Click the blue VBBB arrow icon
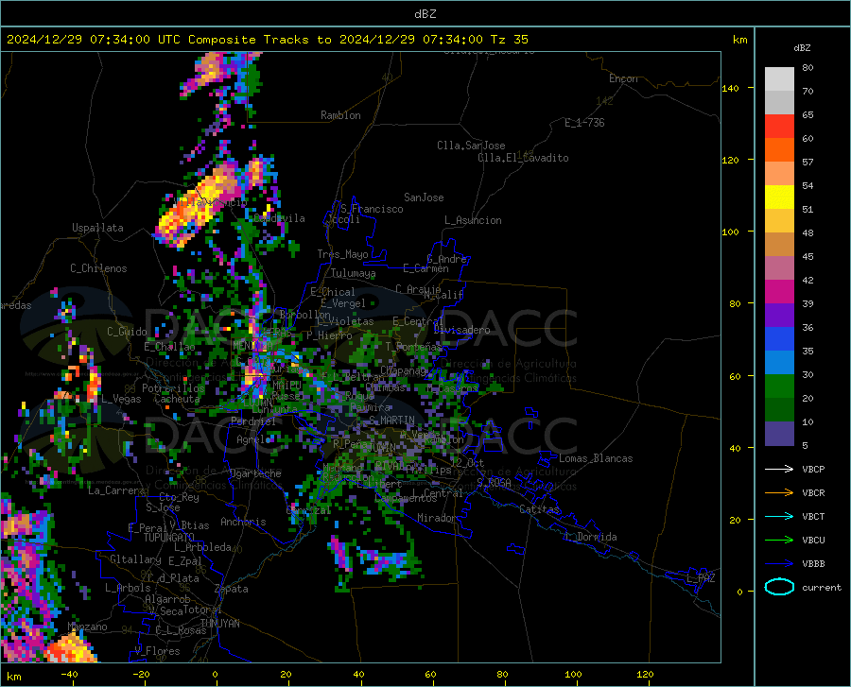This screenshot has width=851, height=687. [x=779, y=563]
